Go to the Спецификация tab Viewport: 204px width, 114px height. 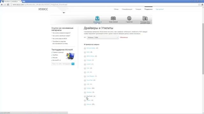(x=127, y=9)
